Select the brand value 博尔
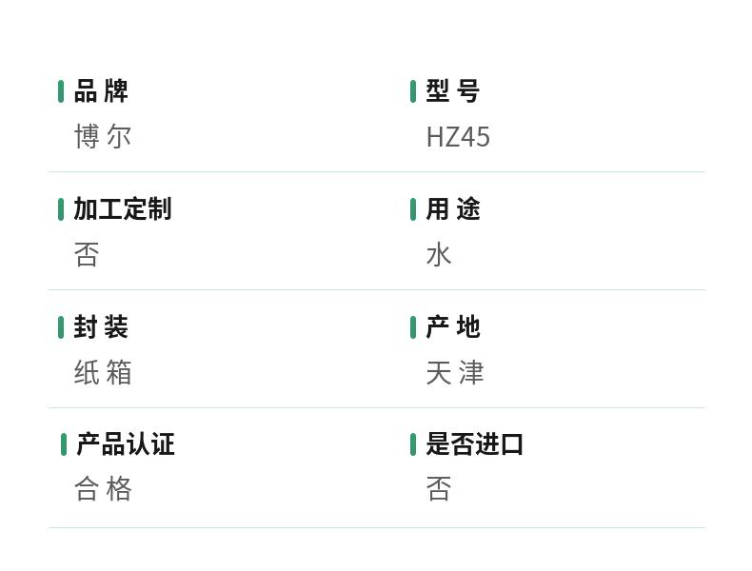Image resolution: width=752 pixels, height=571 pixels. [103, 137]
